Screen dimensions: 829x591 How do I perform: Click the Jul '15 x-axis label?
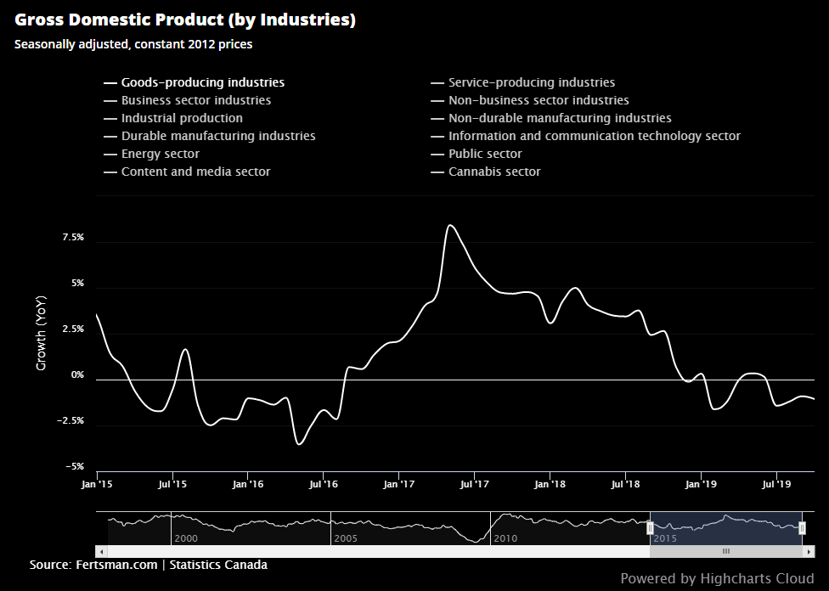pos(172,484)
